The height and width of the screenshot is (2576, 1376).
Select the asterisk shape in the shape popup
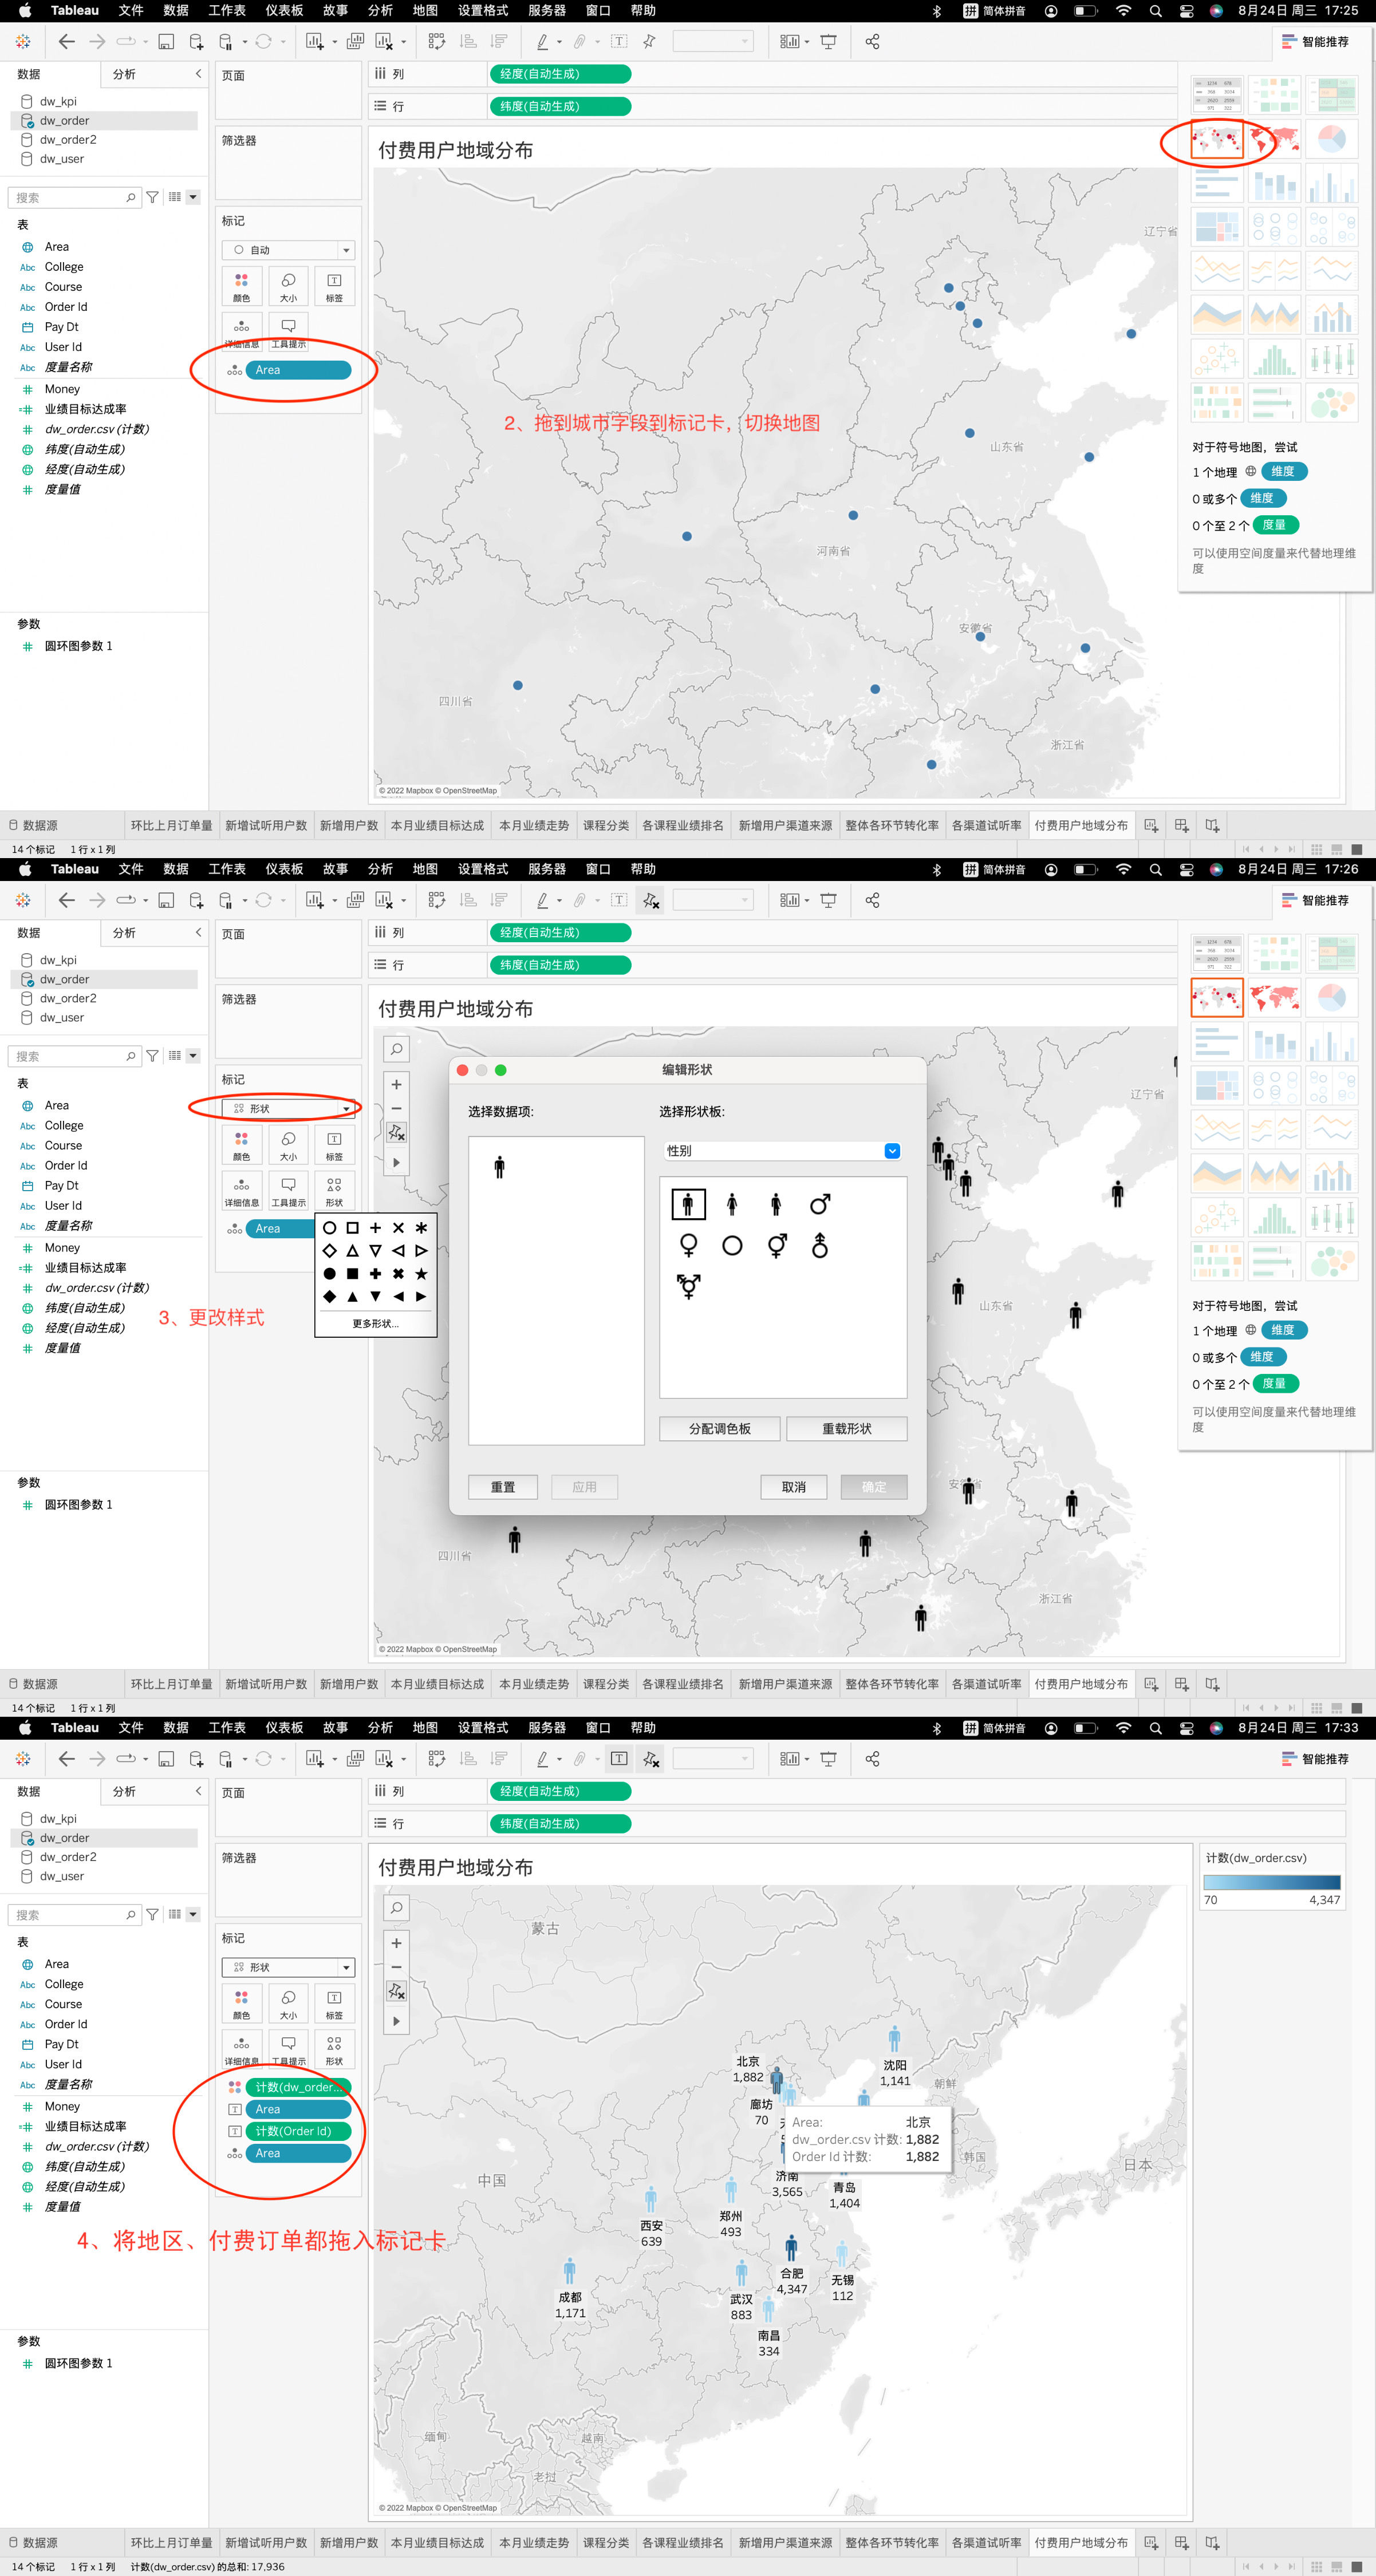coord(421,1228)
